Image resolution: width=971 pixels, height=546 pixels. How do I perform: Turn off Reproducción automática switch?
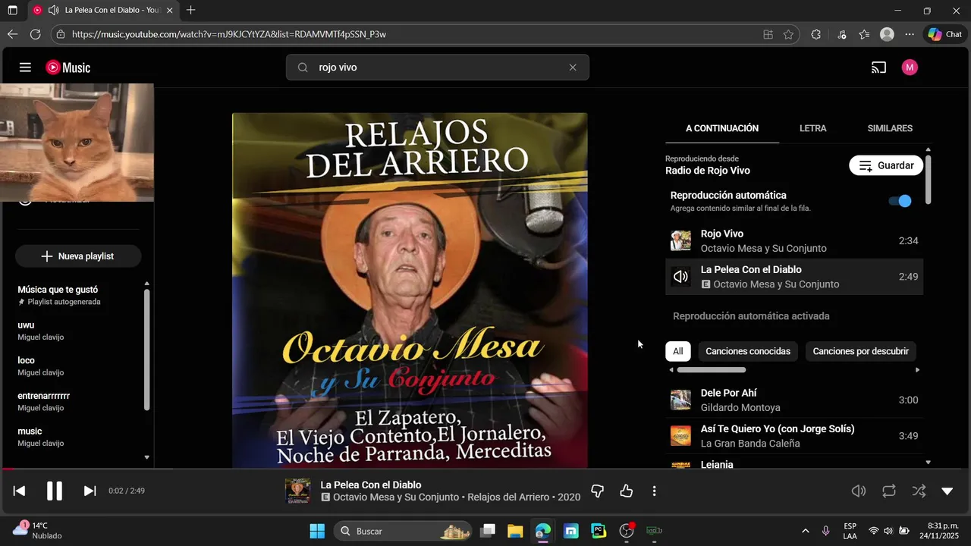point(900,201)
